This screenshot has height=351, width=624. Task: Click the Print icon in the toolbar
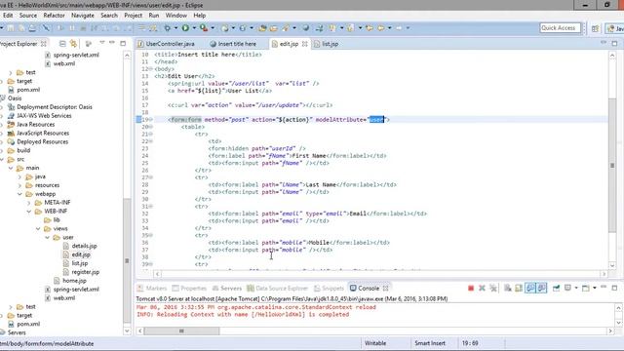tap(32, 28)
